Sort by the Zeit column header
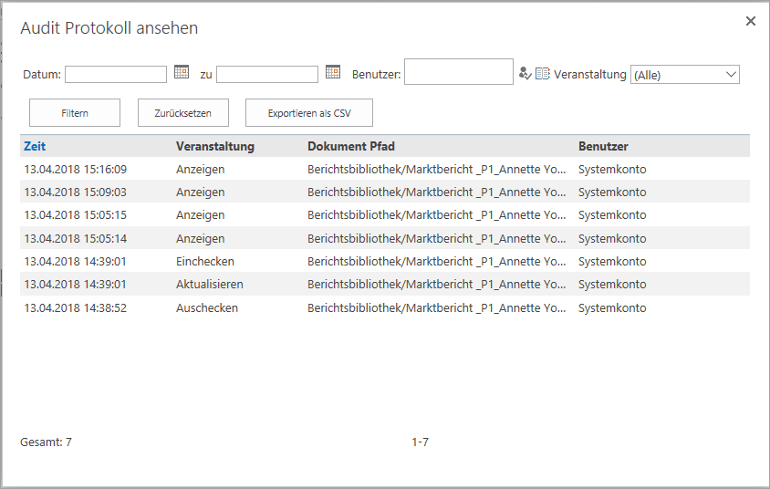The image size is (770, 489). pyautogui.click(x=35, y=146)
